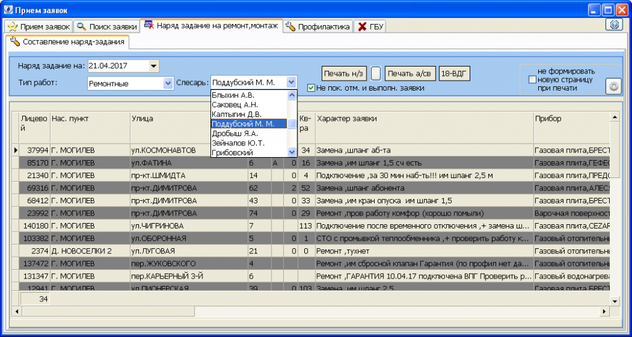Click the dropdown list scroll-up arrow

[x=292, y=95]
